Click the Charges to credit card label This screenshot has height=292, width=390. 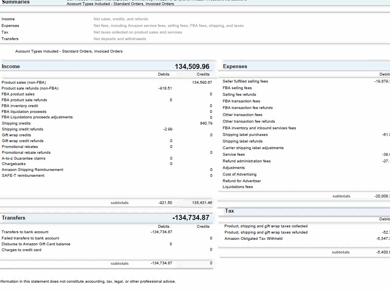tap(21, 250)
